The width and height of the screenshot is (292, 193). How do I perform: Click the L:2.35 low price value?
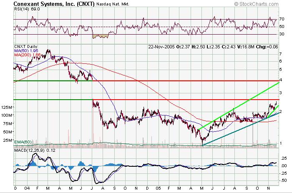click(213, 47)
